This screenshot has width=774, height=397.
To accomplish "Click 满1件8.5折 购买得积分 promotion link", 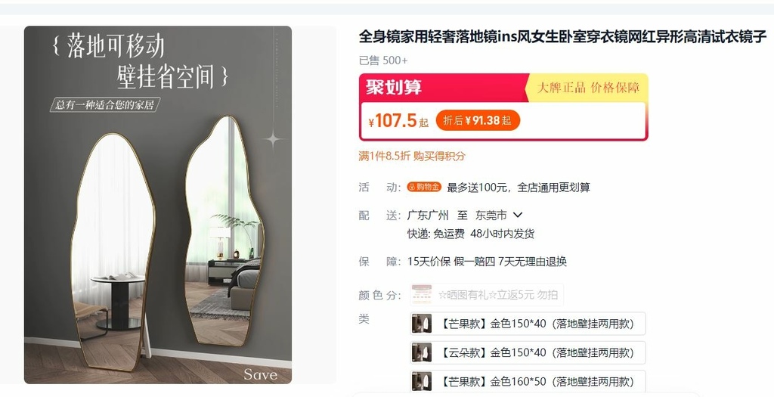I will (x=412, y=156).
